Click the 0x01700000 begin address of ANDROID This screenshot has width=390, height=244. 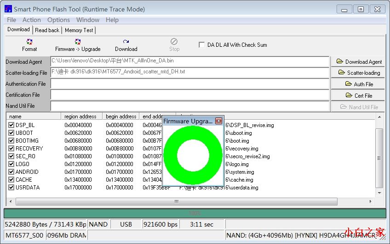(120, 172)
